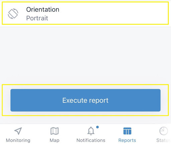Open the Orientation setting row
The image size is (171, 150).
[85, 13]
